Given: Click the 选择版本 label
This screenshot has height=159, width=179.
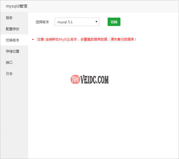Looking at the screenshot, I should coord(42,22).
